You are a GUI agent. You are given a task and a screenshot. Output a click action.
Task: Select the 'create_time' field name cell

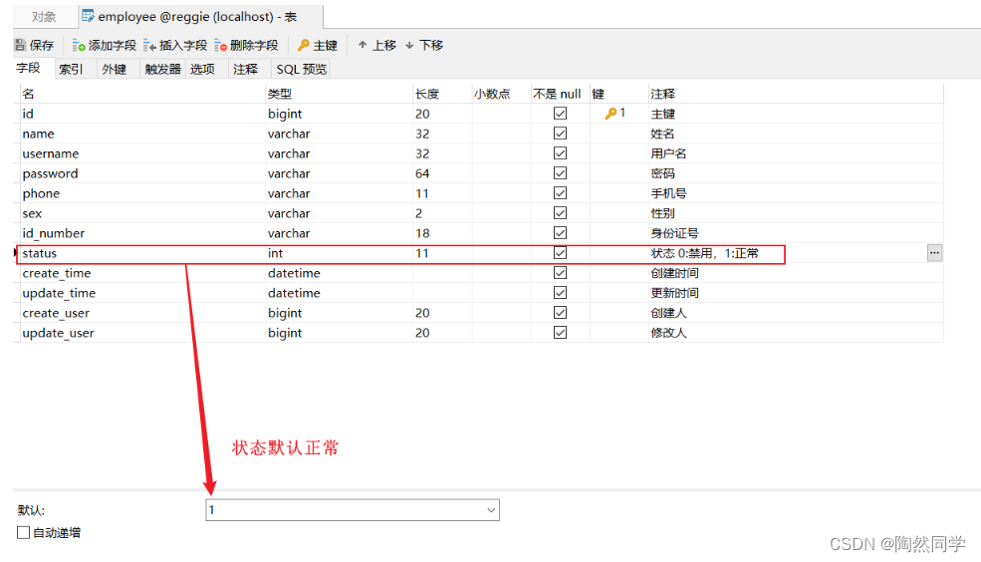(x=140, y=273)
